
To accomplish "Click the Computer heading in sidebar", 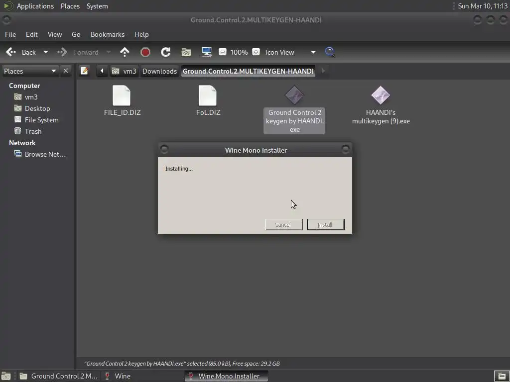I will point(24,86).
